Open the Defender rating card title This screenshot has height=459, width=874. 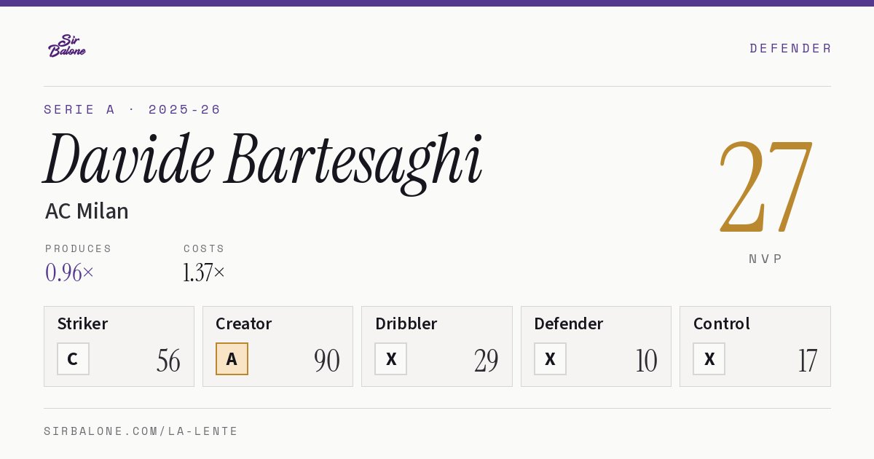[569, 323]
